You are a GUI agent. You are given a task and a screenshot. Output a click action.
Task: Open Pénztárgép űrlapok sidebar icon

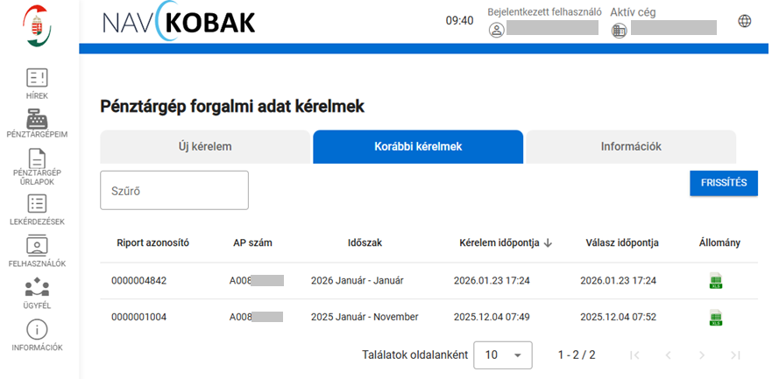(x=37, y=159)
